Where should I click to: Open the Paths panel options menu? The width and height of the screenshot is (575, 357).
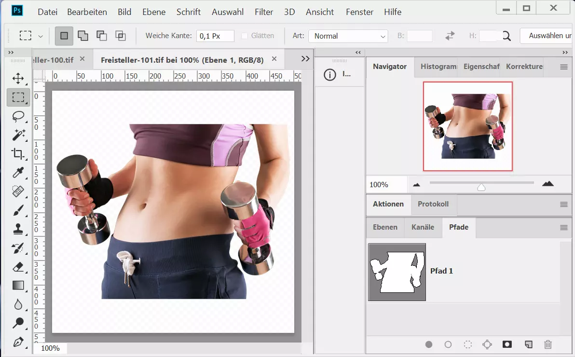(563, 228)
